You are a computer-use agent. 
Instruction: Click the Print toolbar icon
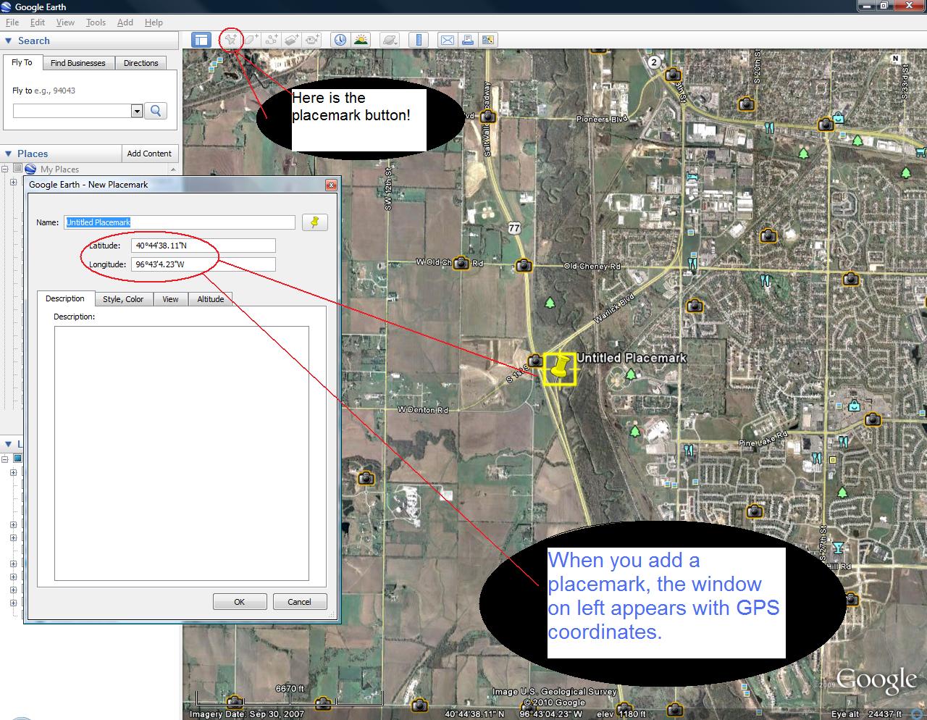tap(468, 40)
